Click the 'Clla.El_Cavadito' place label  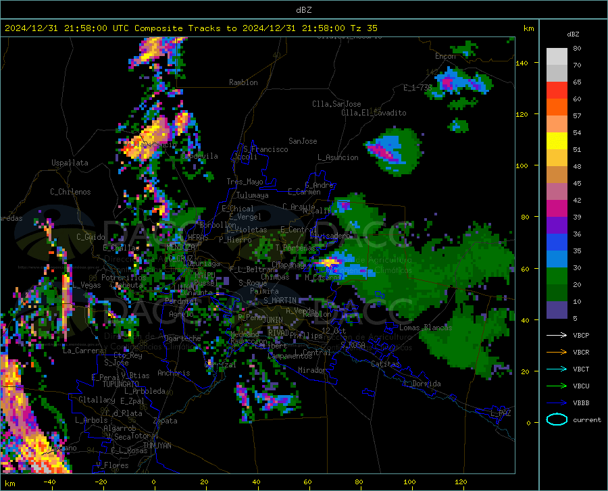374,113
